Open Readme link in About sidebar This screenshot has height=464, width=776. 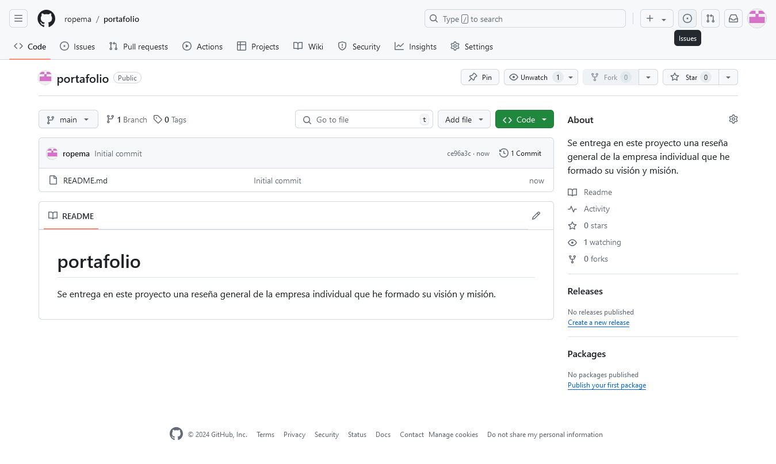tap(590, 192)
